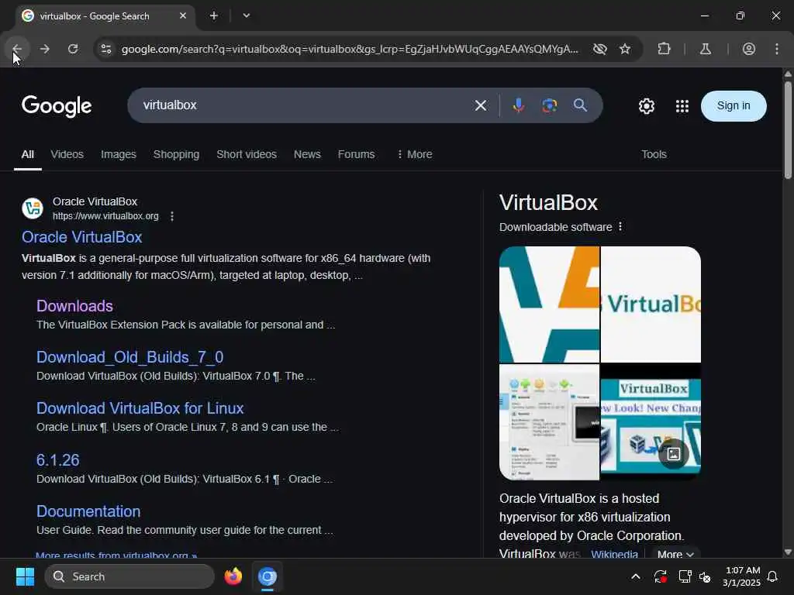The height and width of the screenshot is (595, 794).
Task: Select the All results tab
Action: click(28, 154)
